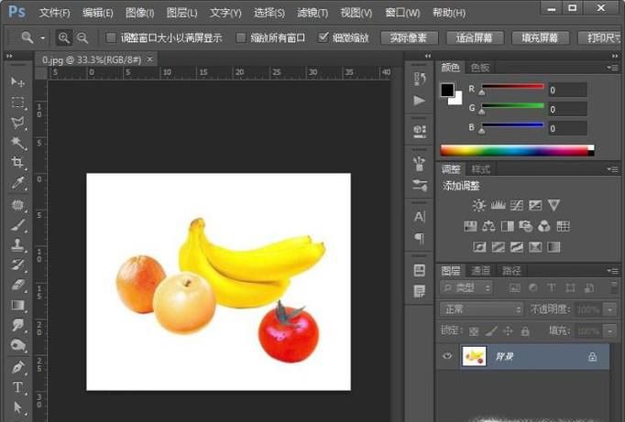625x422 pixels.
Task: Uncheck the scrubby zoom checkbox
Action: (323, 38)
